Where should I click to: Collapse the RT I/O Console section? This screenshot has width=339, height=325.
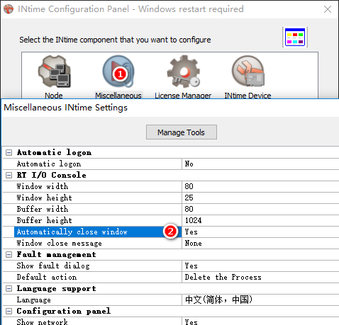(x=9, y=176)
